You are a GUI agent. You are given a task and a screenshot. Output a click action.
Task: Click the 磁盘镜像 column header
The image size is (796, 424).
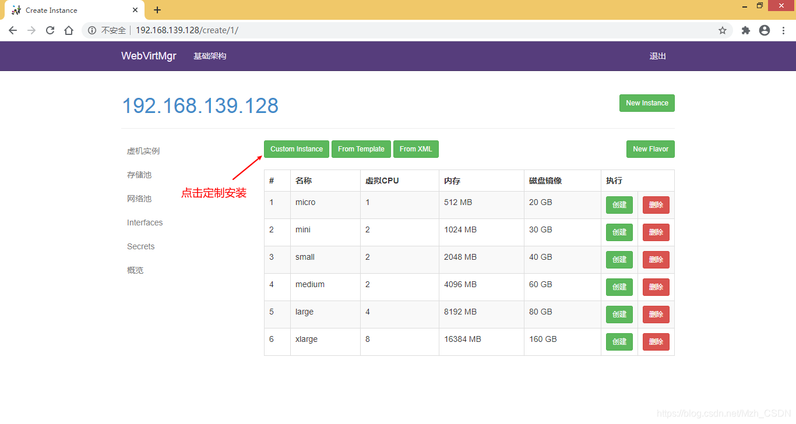click(x=545, y=181)
